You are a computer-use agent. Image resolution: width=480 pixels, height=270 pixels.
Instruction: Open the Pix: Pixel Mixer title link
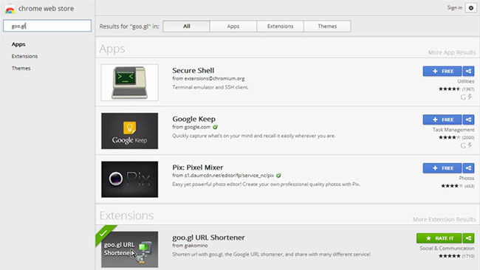tap(198, 167)
